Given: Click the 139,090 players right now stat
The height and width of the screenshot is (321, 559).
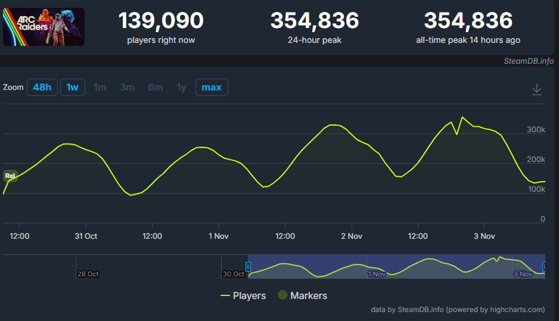Looking at the screenshot, I should coord(161,21).
